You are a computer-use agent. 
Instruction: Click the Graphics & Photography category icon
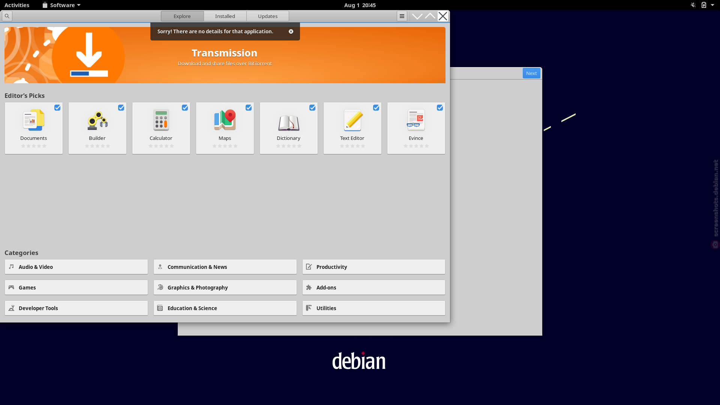point(160,287)
